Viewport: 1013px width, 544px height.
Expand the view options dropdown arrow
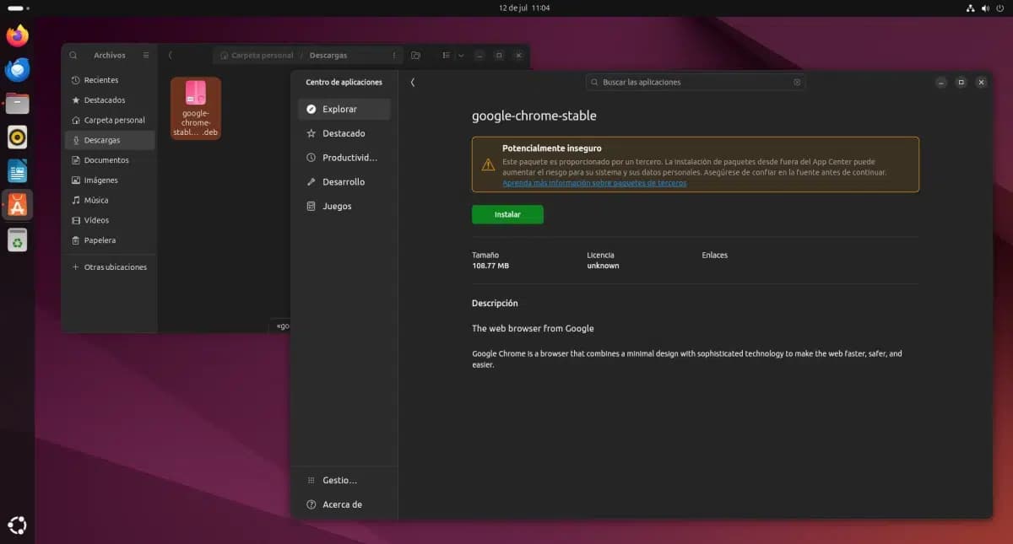[x=461, y=56]
